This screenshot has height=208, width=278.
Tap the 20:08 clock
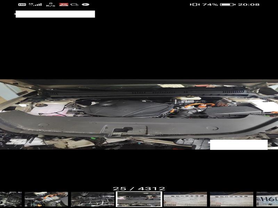(x=248, y=5)
